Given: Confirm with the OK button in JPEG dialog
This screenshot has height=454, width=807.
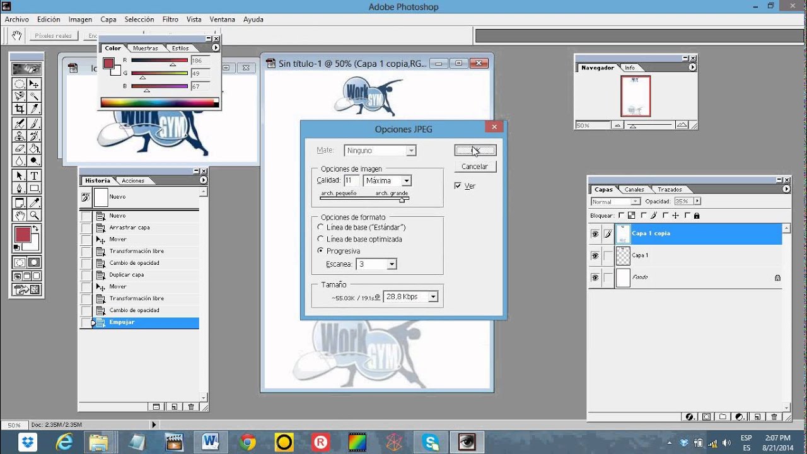Looking at the screenshot, I should [475, 150].
